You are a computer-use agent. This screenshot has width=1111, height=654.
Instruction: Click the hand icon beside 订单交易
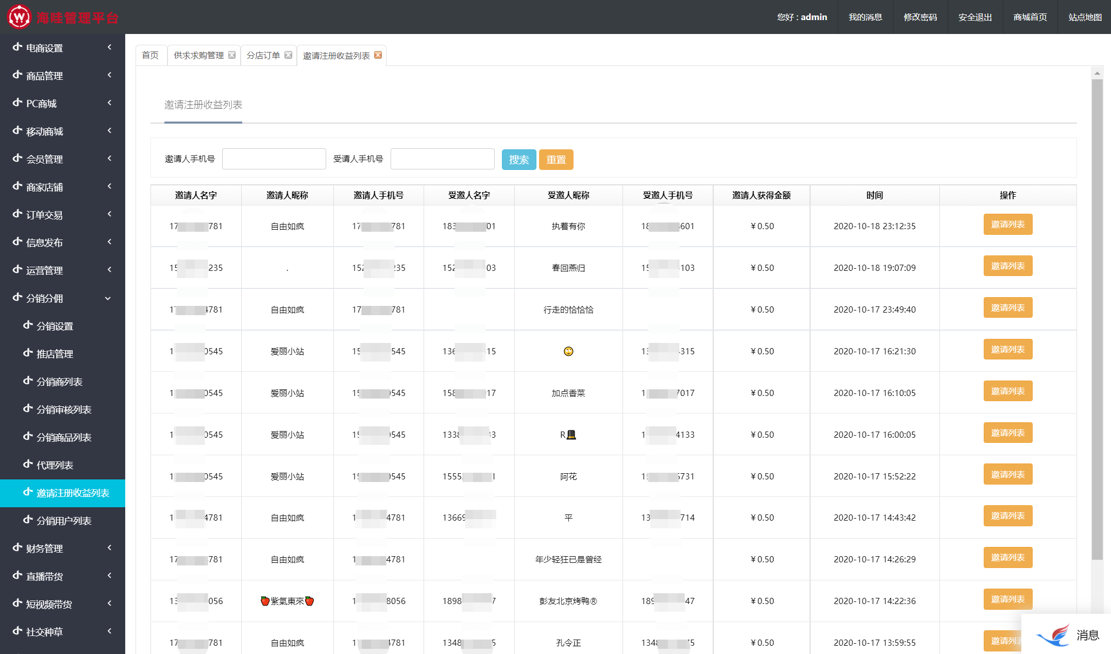point(18,214)
